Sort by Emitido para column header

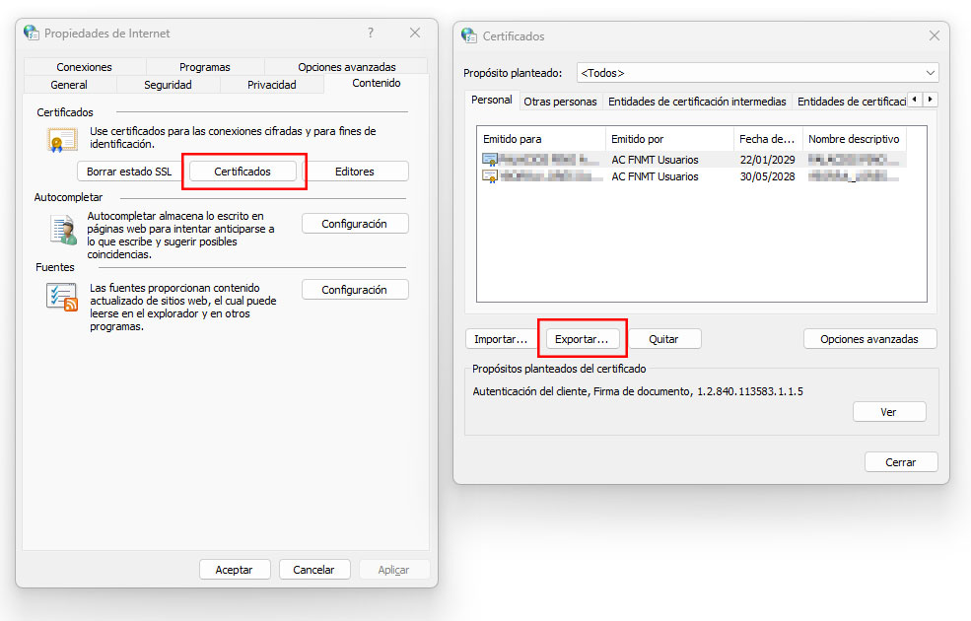coord(541,139)
